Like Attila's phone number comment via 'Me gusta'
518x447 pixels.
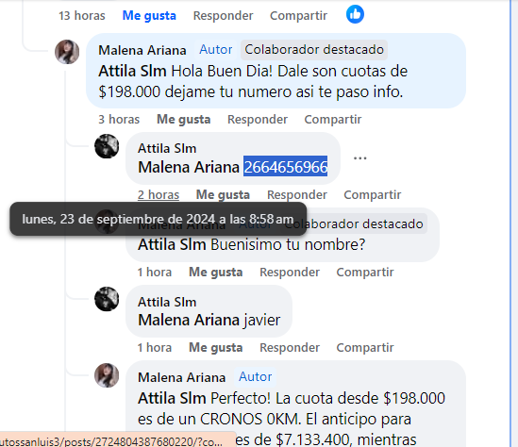click(x=223, y=195)
